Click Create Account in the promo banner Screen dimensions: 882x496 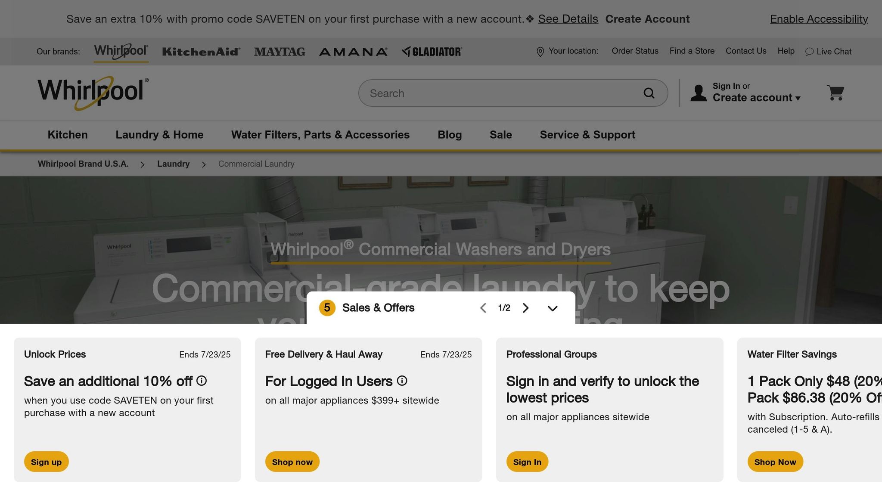tap(647, 19)
